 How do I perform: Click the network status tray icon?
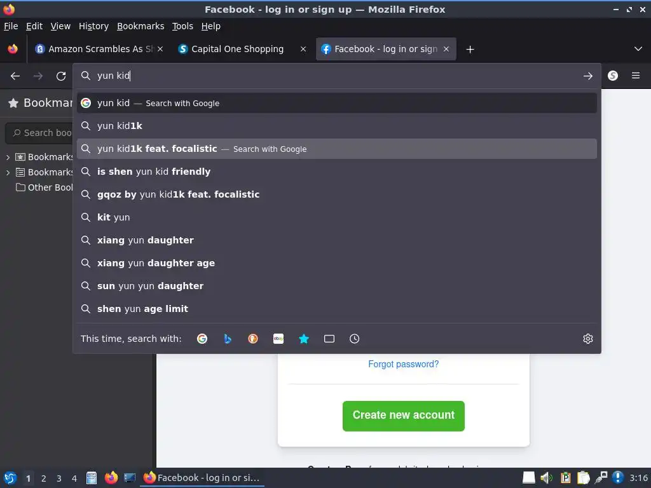[x=601, y=478]
